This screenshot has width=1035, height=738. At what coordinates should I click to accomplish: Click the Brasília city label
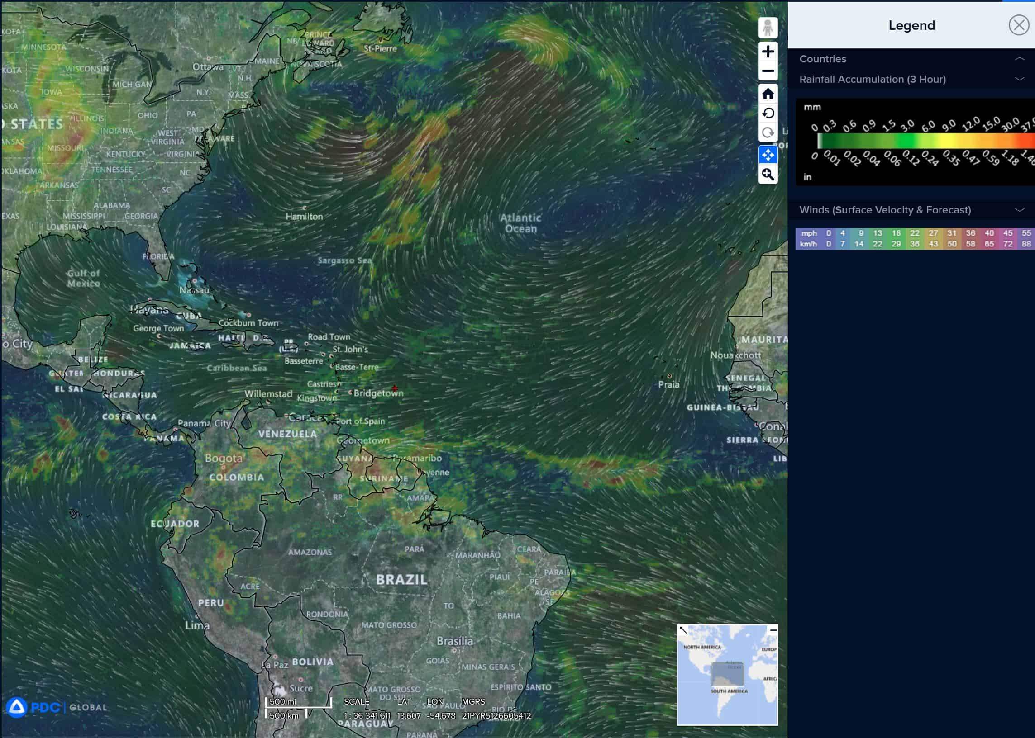click(454, 641)
